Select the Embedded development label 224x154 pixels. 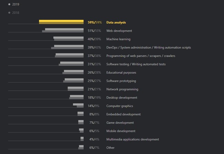coord(123,114)
